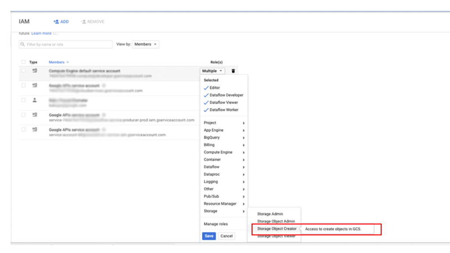Click the service account icon in the first row
This screenshot has width=450, height=253.
(35, 71)
